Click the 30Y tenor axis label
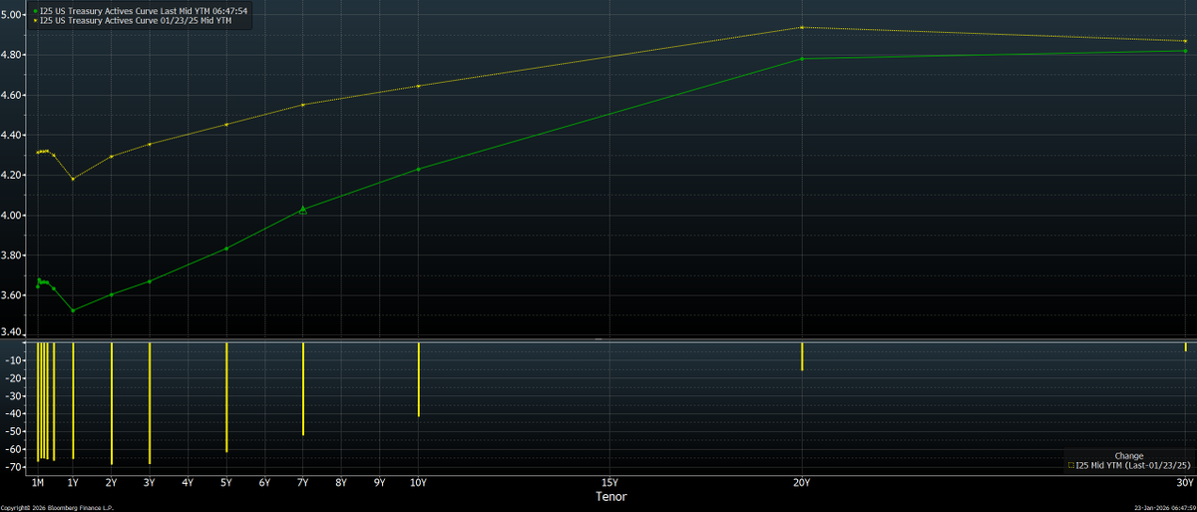The image size is (1197, 512). pyautogui.click(x=1185, y=483)
